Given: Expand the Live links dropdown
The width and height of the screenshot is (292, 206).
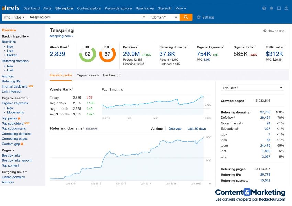Looking at the screenshot, I should point(252,88).
